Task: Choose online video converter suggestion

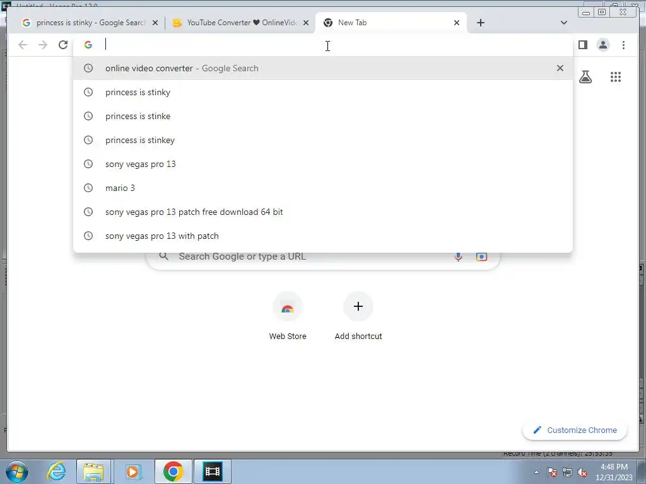Action: click(322, 68)
